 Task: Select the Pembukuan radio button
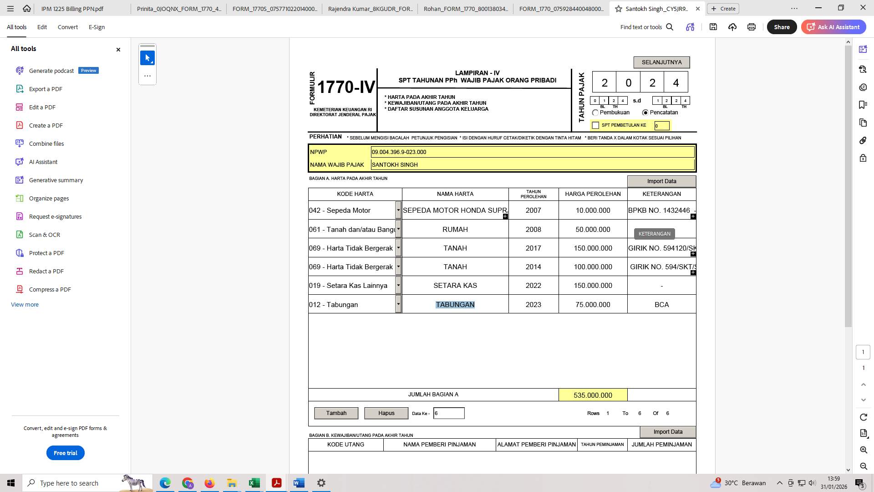[x=595, y=113]
